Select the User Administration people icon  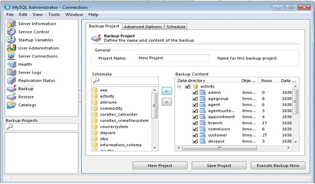click(x=11, y=48)
